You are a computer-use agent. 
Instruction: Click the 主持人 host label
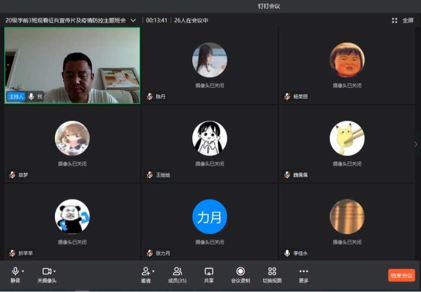point(16,96)
